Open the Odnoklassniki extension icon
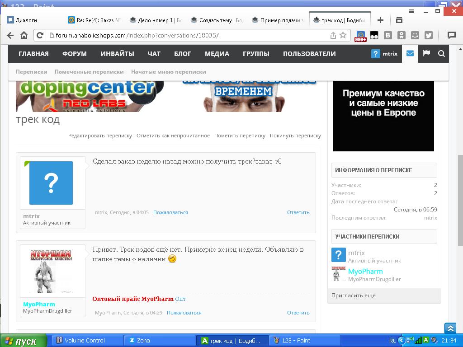Screen dimensions: 463x347 pyautogui.click(x=401, y=35)
